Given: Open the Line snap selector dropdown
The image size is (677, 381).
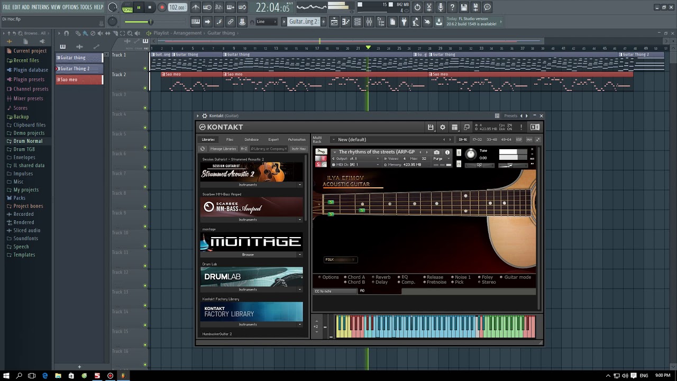Looking at the screenshot, I should click(x=267, y=22).
